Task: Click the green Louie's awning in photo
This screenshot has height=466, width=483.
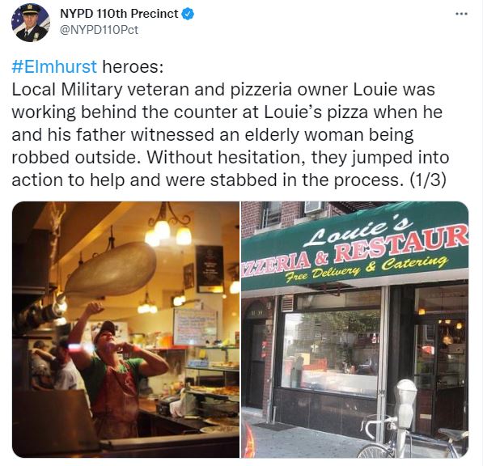Action: [x=355, y=245]
